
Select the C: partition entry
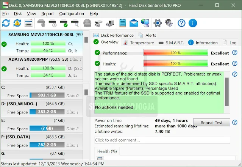click(x=42, y=91)
